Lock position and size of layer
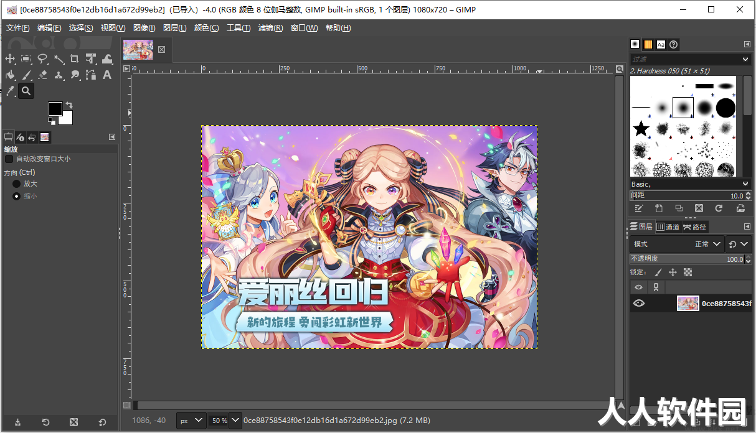Screen dimensions: 756x433 (x=673, y=272)
